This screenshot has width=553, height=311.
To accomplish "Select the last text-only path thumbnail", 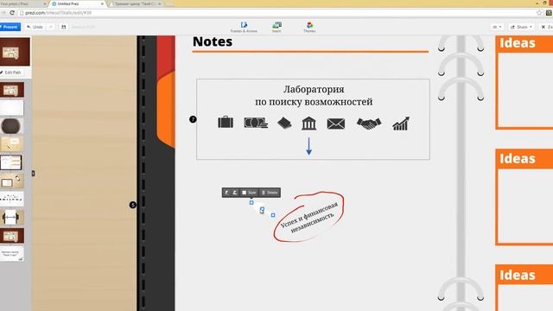I will 11,253.
